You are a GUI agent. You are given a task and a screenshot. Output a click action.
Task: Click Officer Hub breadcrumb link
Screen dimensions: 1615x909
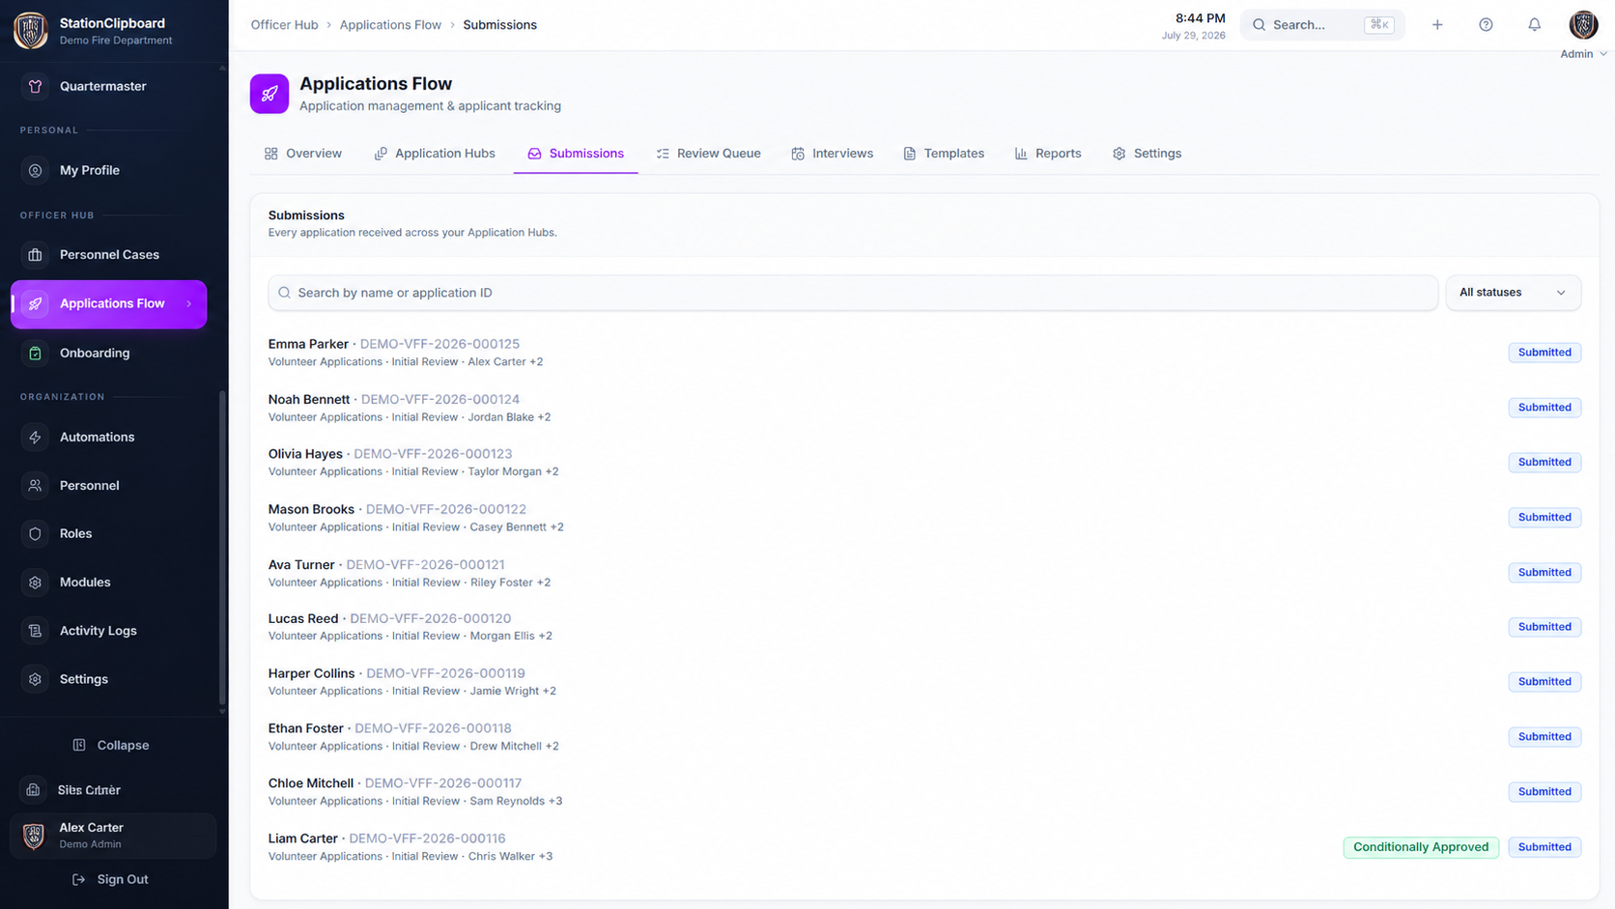point(284,25)
